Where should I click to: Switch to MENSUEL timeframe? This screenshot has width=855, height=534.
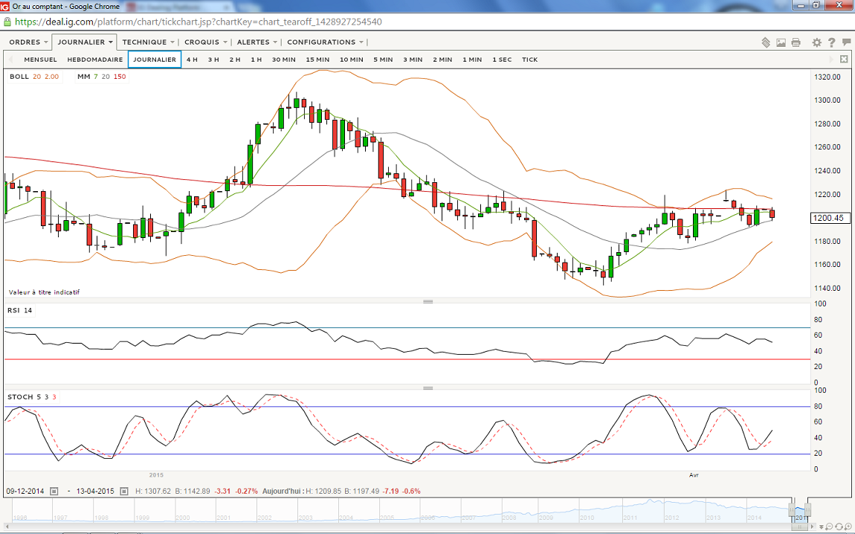point(40,59)
